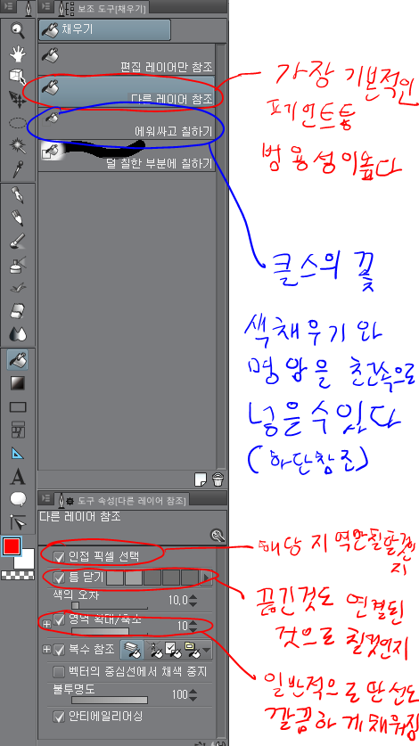This screenshot has height=746, width=419.
Task: Select the Frame border tool
Action: pyautogui.click(x=18, y=430)
